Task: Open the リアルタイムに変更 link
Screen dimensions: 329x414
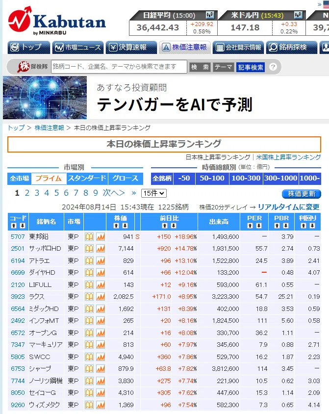Action: coord(289,207)
